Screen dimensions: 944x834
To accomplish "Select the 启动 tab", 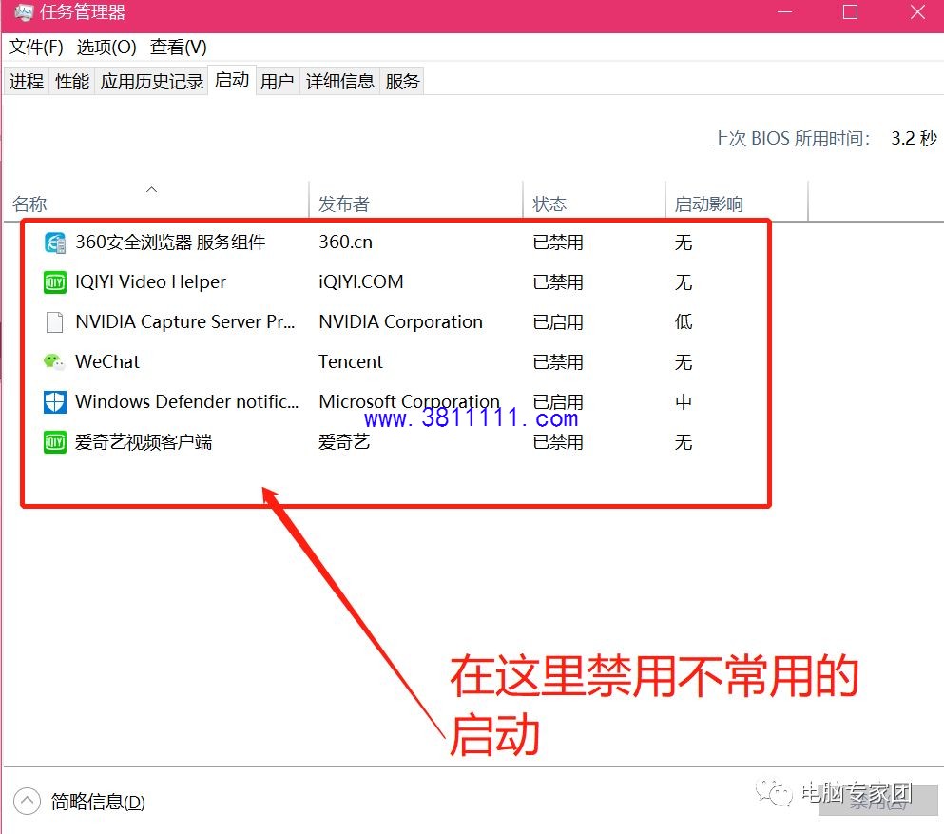I will pos(232,80).
